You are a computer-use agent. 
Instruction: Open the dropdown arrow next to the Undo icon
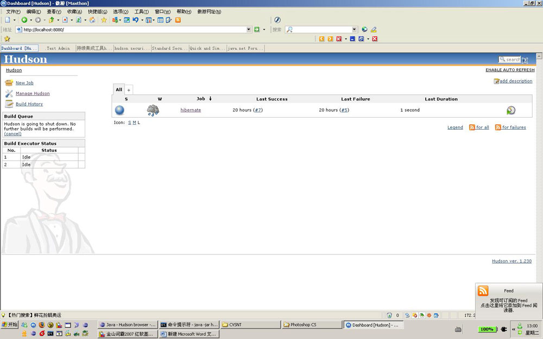[142, 20]
